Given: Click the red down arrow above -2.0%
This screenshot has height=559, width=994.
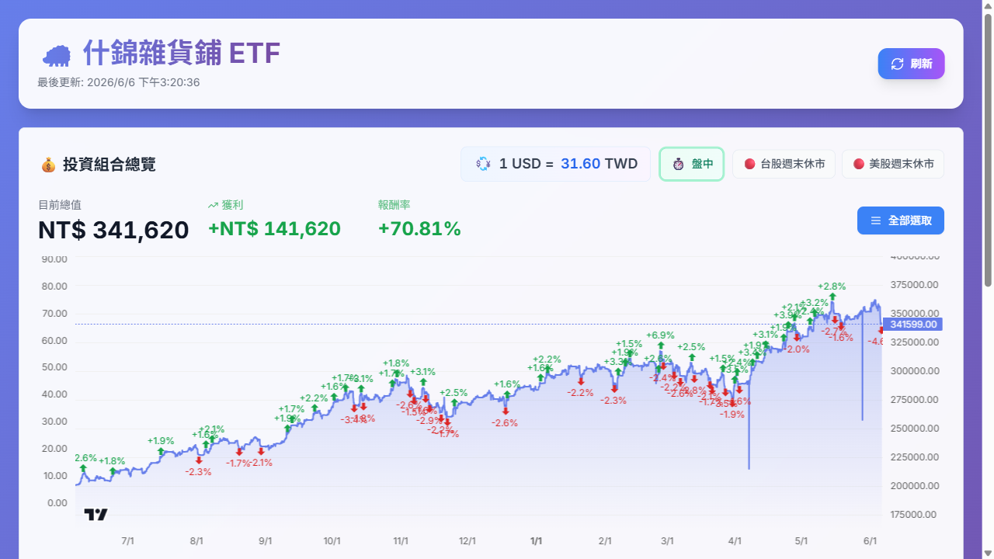Looking at the screenshot, I should tap(797, 338).
